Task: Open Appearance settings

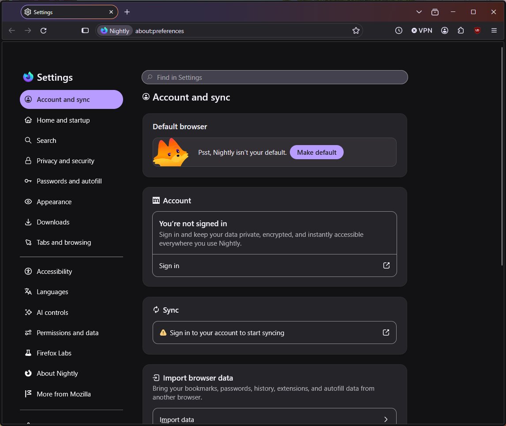Action: [x=71, y=202]
